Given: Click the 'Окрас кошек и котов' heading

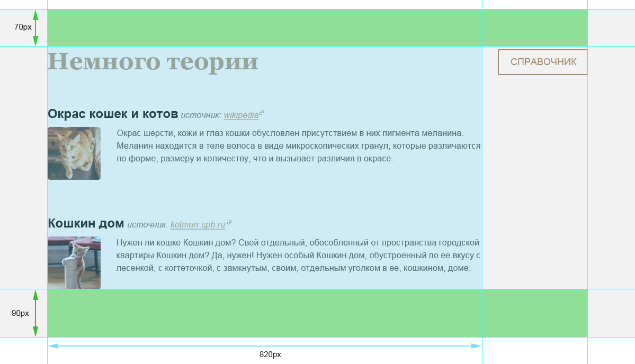Looking at the screenshot, I should tap(113, 114).
